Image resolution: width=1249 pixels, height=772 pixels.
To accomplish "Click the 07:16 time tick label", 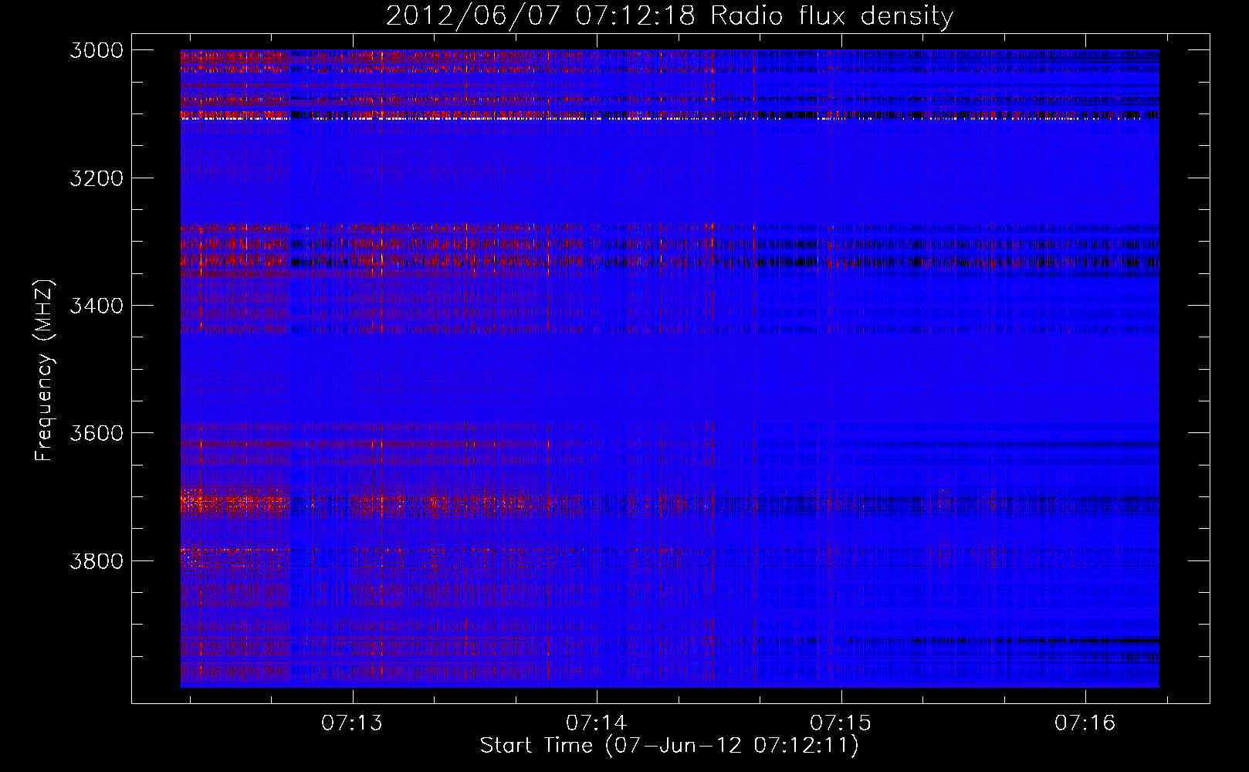I will [1085, 723].
